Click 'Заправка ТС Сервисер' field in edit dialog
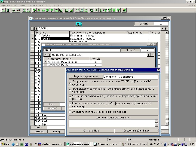Screen dimensions: 196x147 (x=131, y=76)
